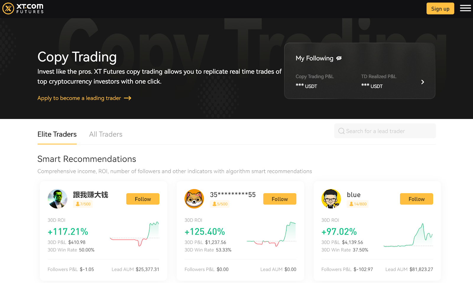This screenshot has width=473, height=283.
Task: Click the 7/500 followers badge
Action: (83, 204)
